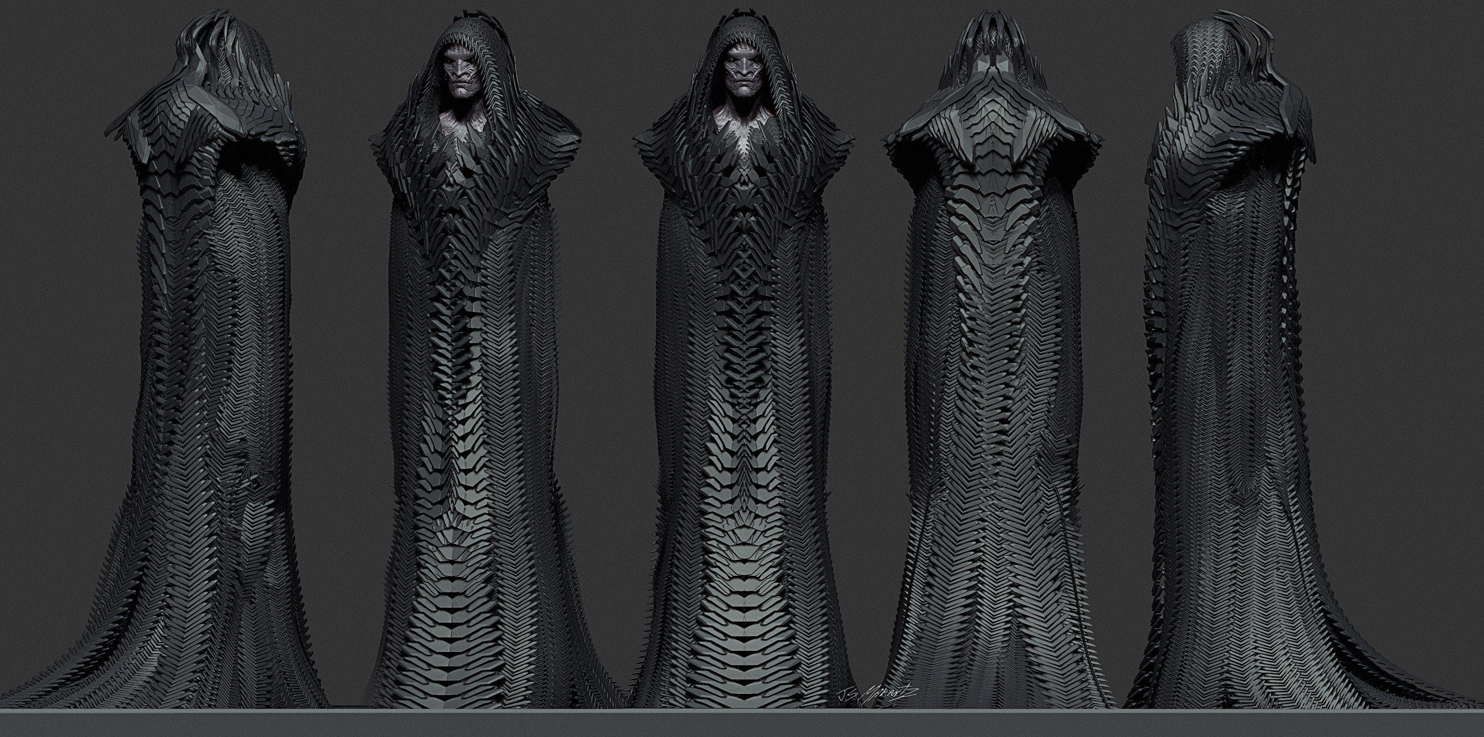Image resolution: width=1484 pixels, height=737 pixels.
Task: Click the gray floor strip at bottom
Action: [742, 723]
